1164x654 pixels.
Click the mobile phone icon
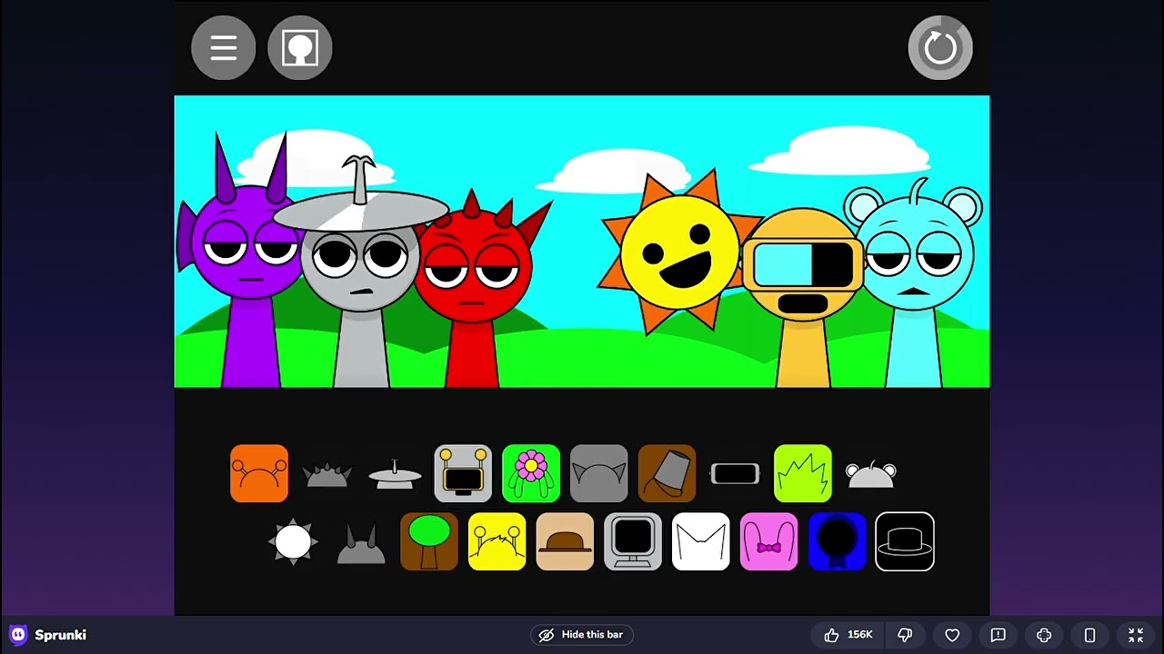(x=1089, y=635)
